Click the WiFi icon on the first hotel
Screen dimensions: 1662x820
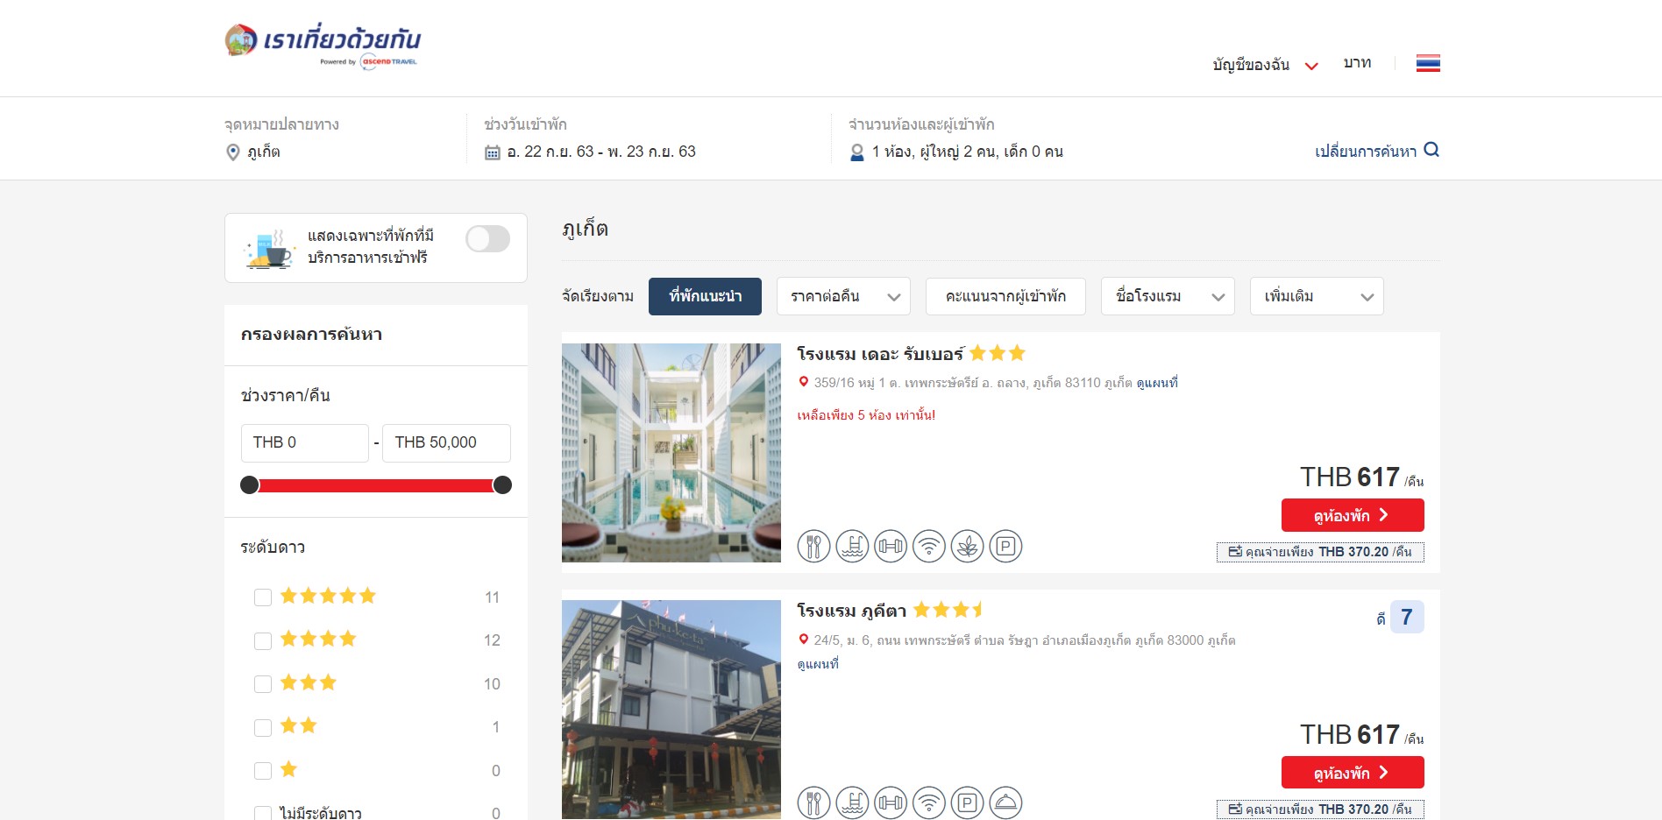pos(928,547)
